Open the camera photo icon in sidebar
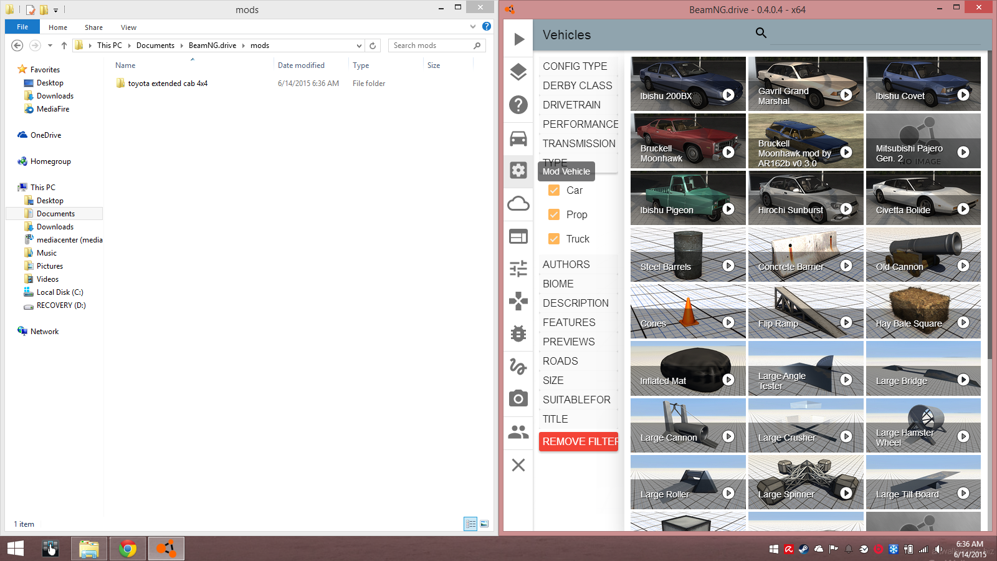This screenshot has width=997, height=561. pyautogui.click(x=518, y=398)
